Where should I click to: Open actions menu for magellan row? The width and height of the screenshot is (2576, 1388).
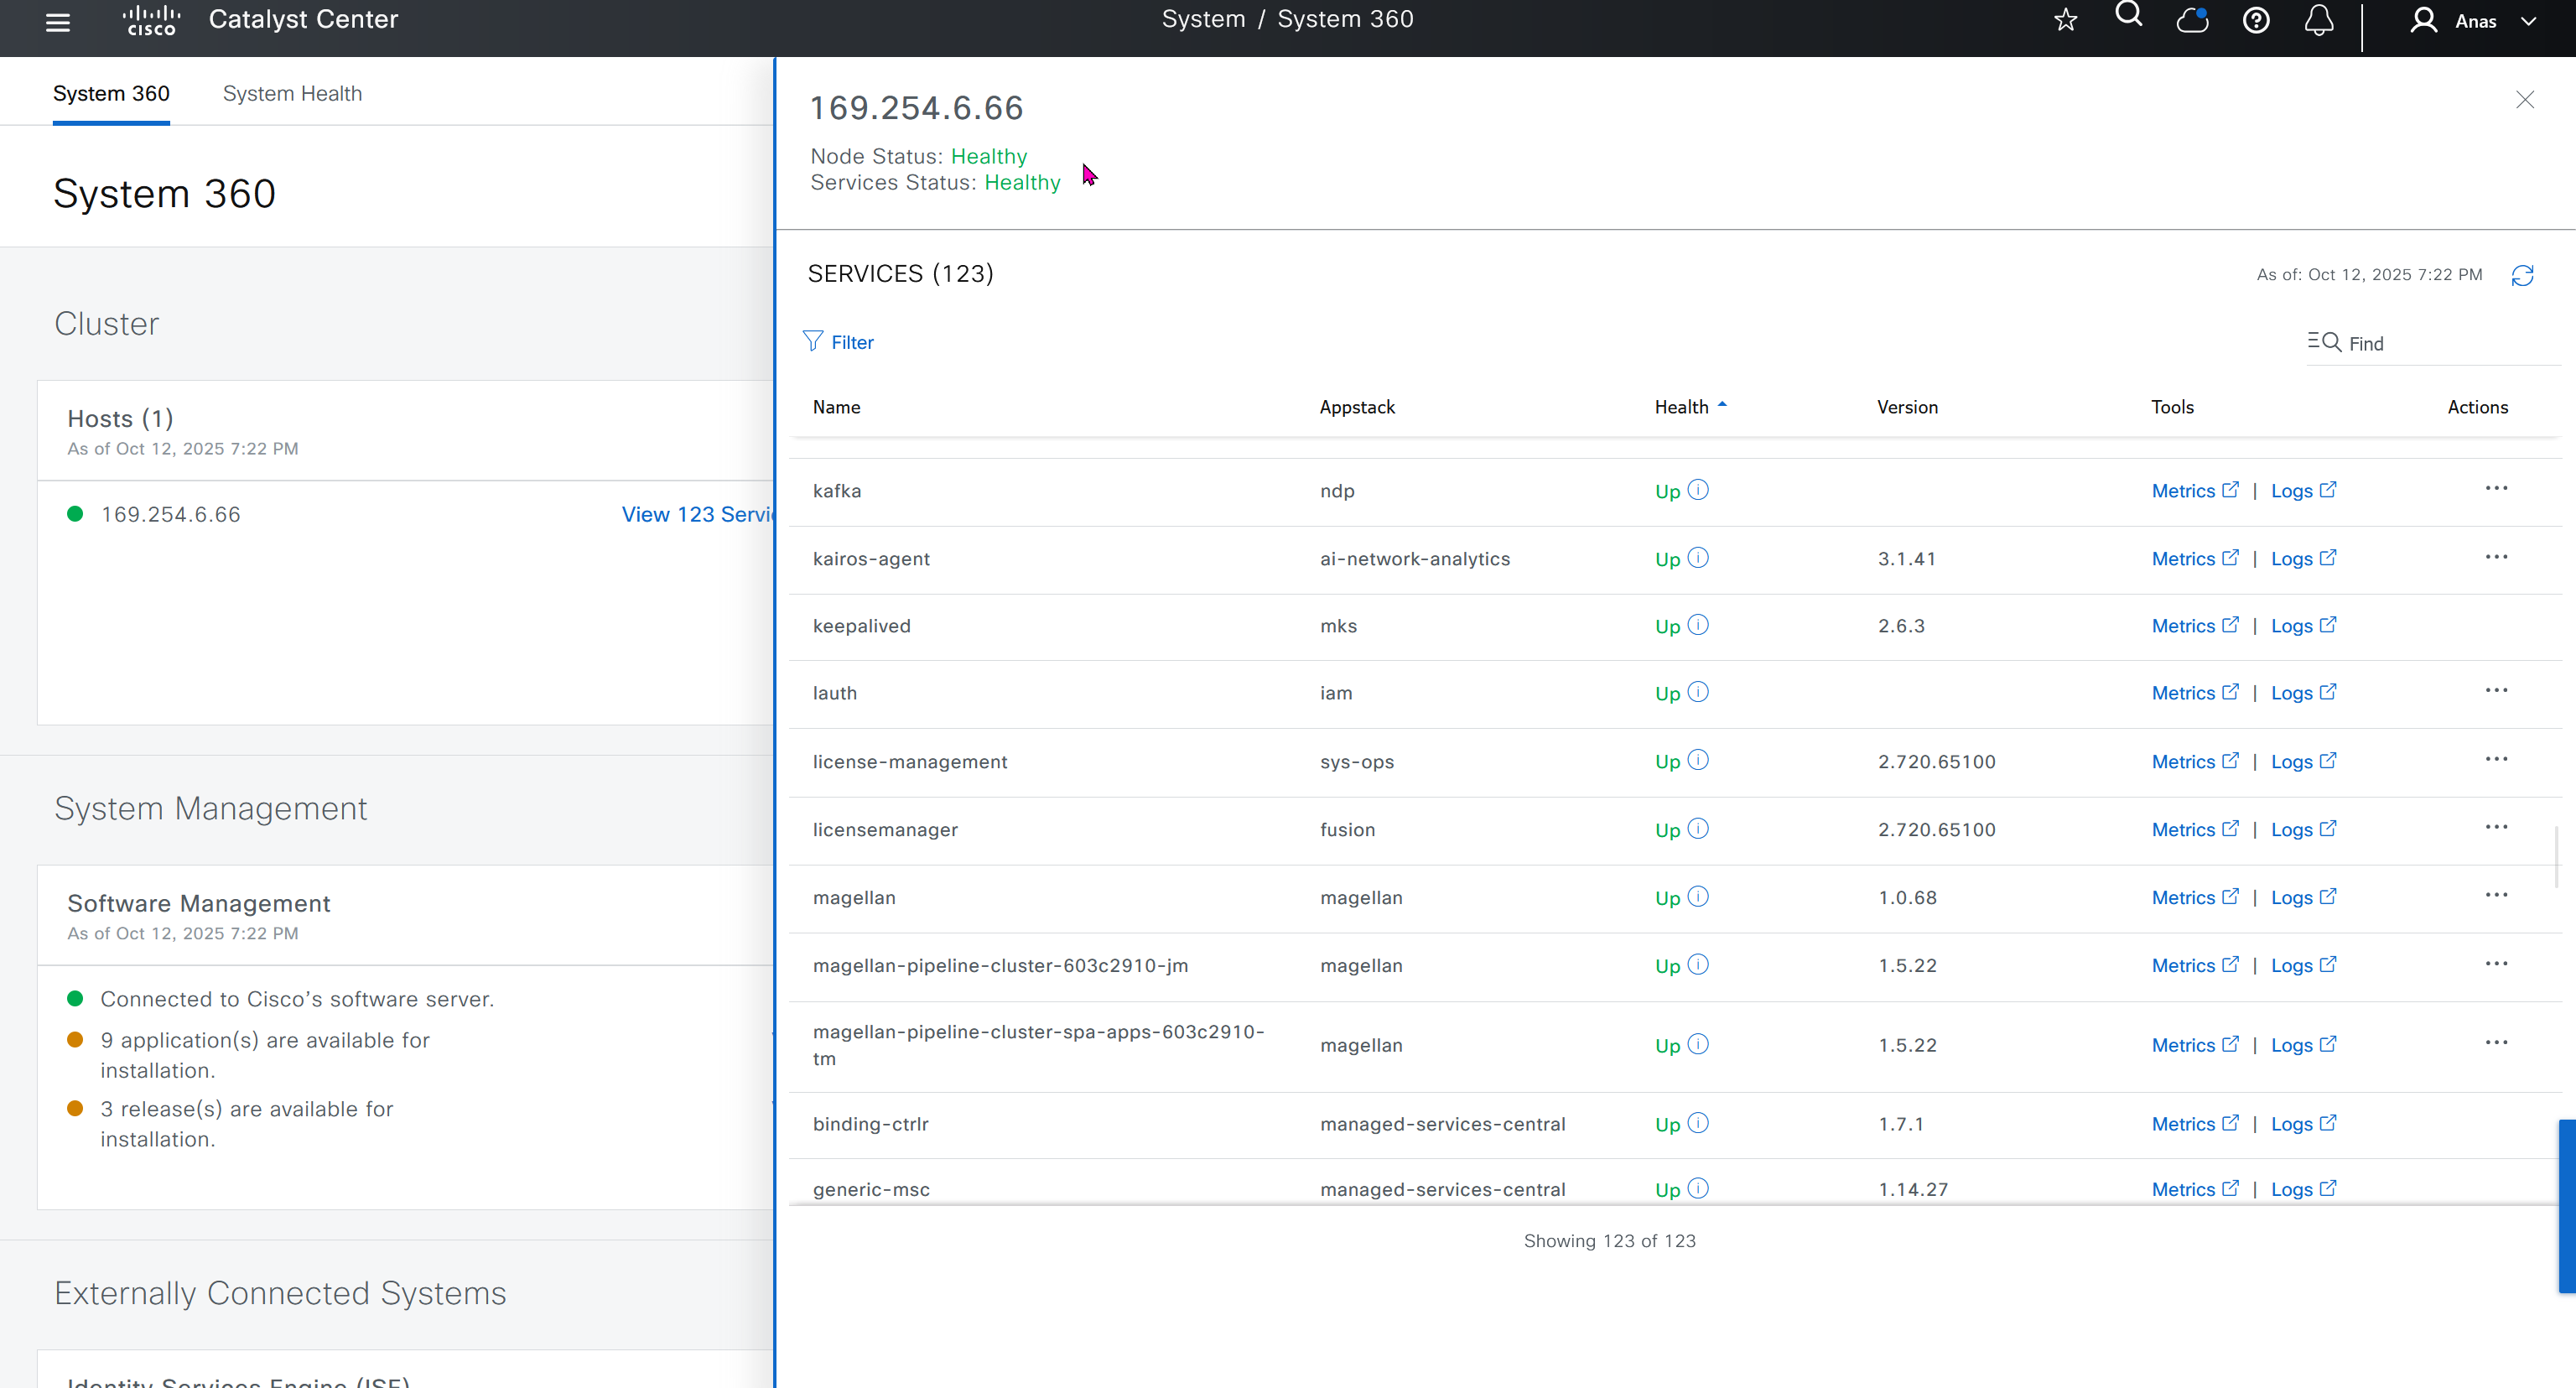tap(2496, 896)
